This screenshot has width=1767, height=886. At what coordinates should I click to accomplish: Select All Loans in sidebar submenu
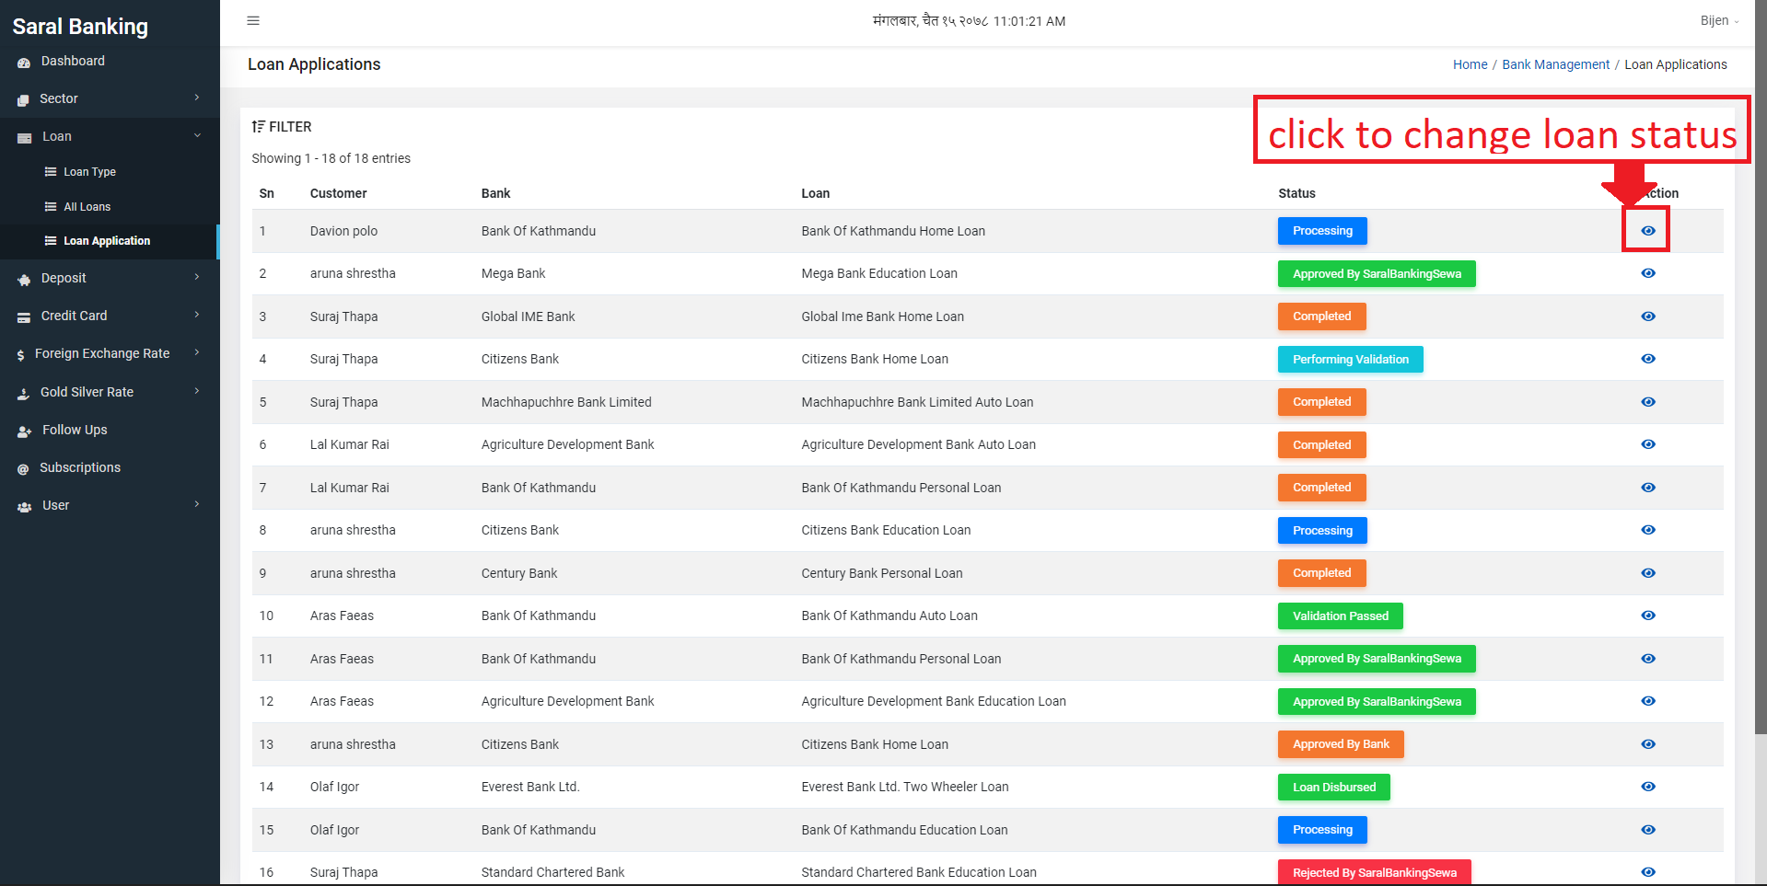point(87,207)
